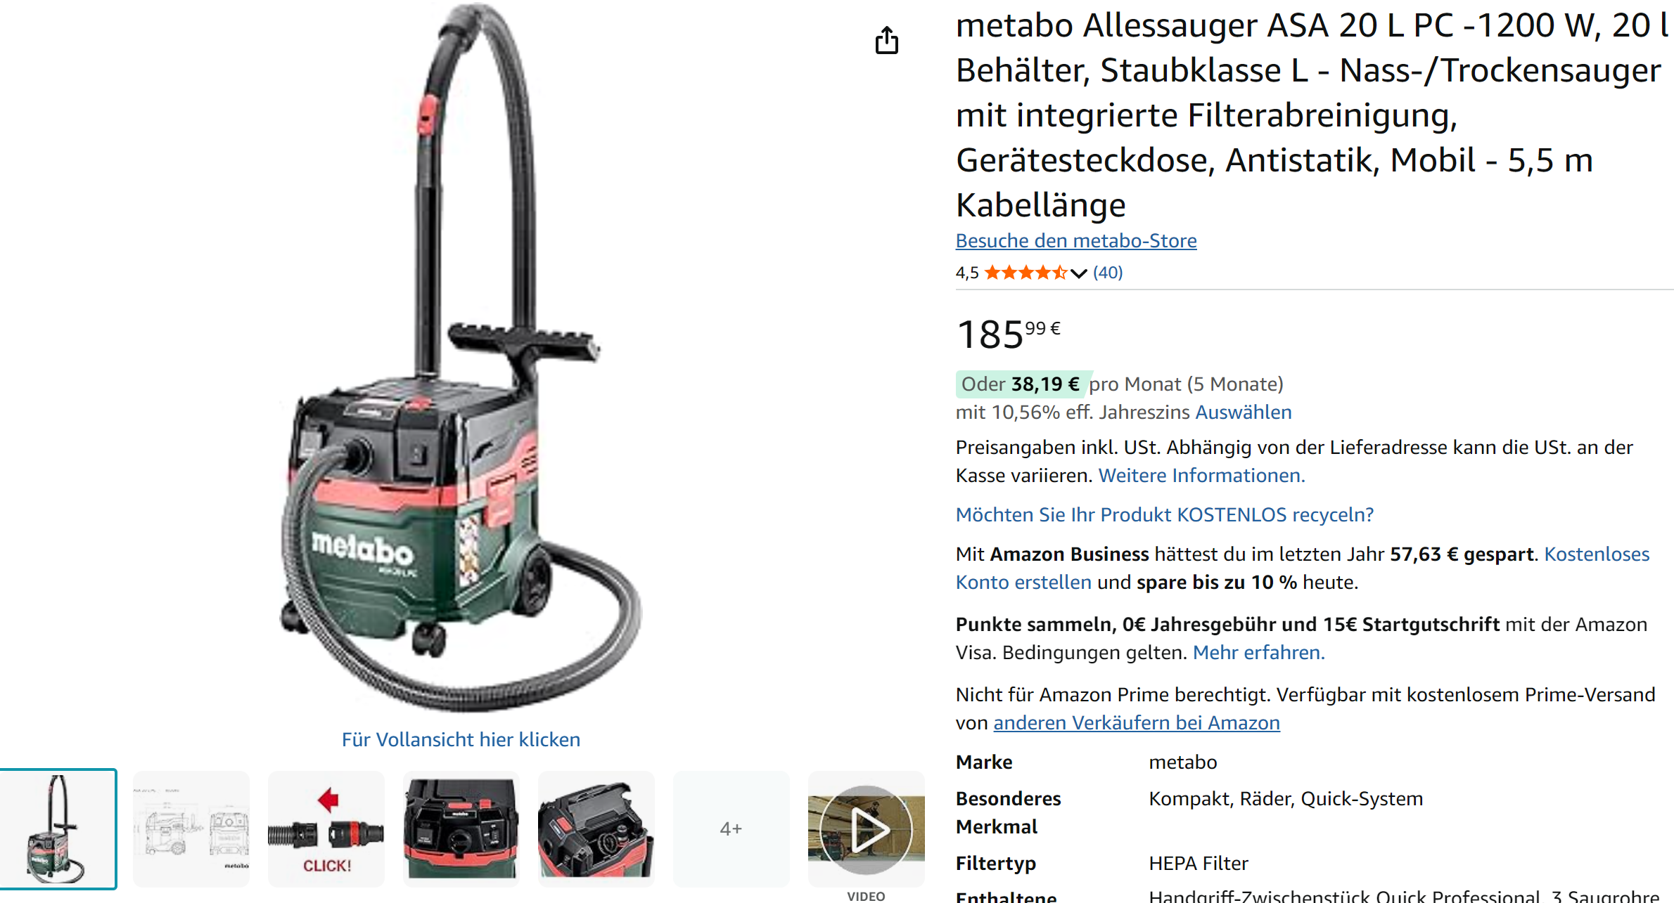1674x903 pixels.
Task: Select the first vacuum cleaner thumbnail
Action: pyautogui.click(x=58, y=829)
